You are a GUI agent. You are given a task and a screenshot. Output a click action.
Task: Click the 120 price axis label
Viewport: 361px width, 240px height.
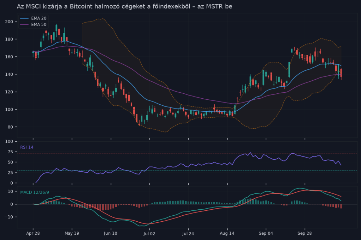coord(9,92)
